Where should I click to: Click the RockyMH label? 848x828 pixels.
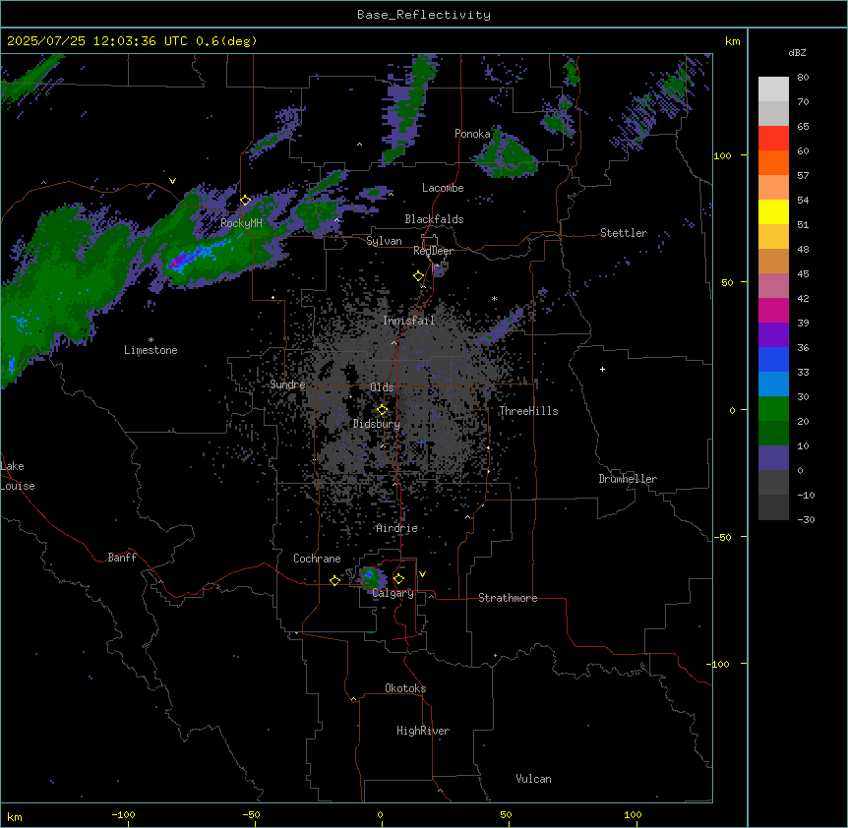coord(241,222)
